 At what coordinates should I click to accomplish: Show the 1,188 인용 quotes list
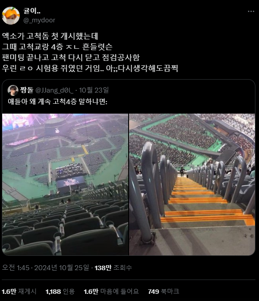[60, 292]
